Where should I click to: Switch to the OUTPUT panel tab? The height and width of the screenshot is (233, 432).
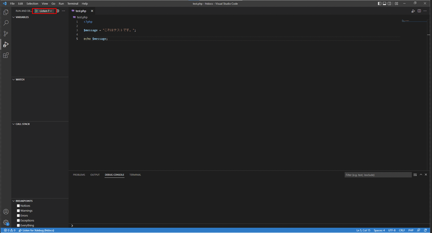pyautogui.click(x=95, y=175)
